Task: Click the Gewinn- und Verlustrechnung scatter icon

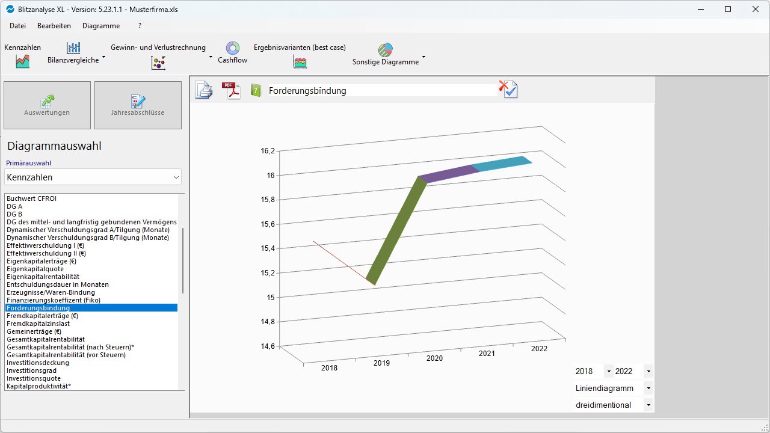Action: tap(158, 62)
